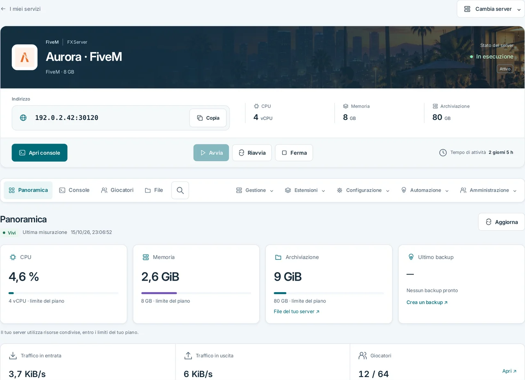Click the server address field 192.0.2.42:30120

121,118
